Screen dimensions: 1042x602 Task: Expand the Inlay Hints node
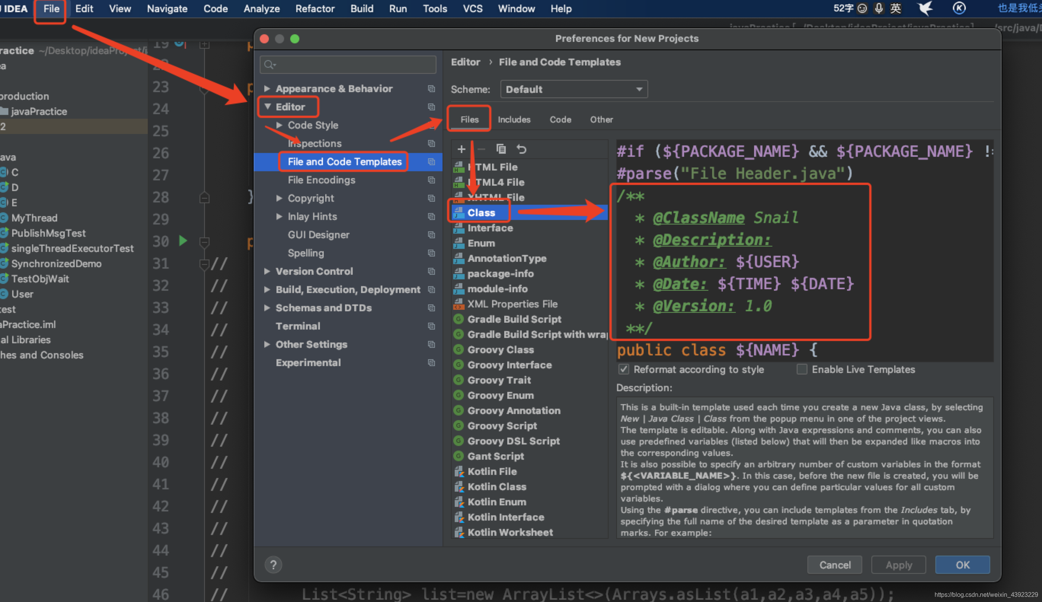[x=279, y=216]
